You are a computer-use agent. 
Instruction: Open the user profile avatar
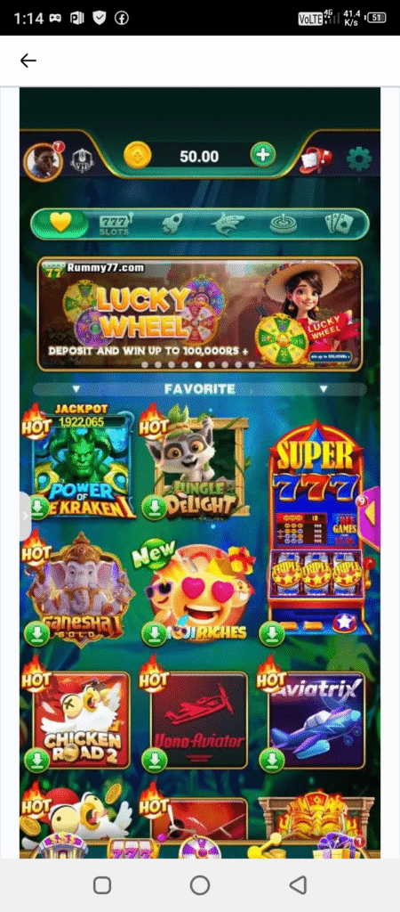pyautogui.click(x=43, y=160)
